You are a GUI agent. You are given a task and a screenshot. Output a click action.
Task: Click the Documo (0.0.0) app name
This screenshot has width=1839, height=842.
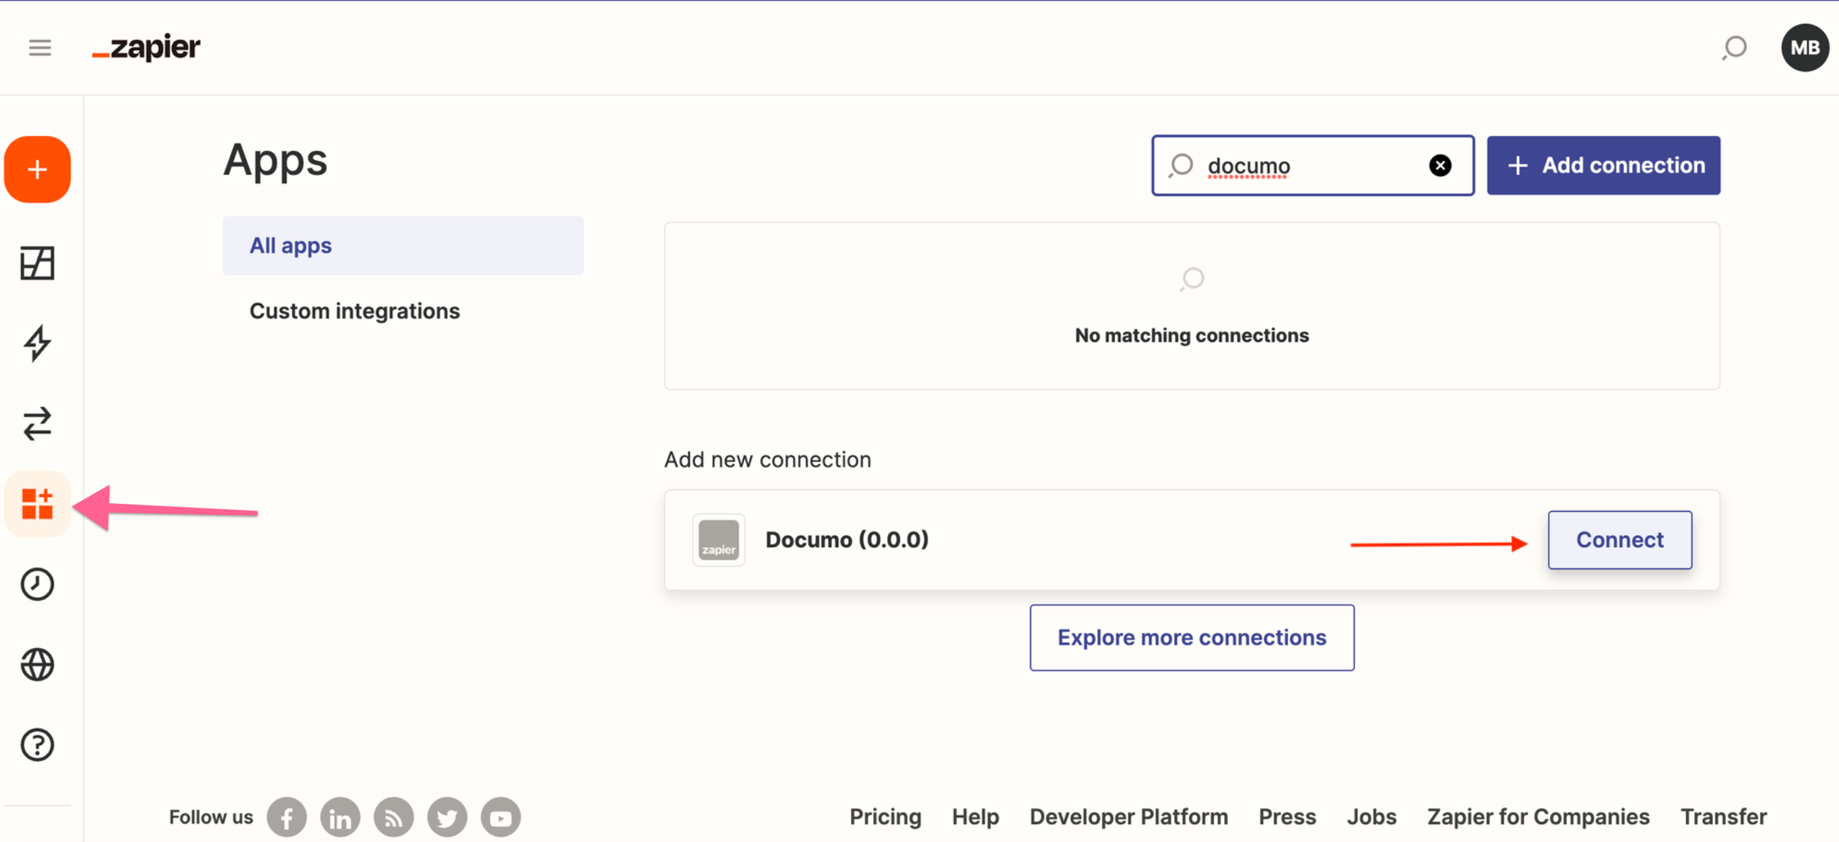pos(847,540)
